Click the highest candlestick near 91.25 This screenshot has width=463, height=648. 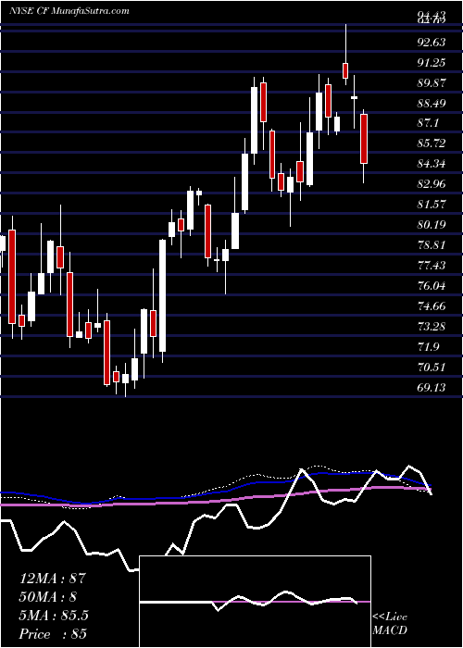point(345,70)
